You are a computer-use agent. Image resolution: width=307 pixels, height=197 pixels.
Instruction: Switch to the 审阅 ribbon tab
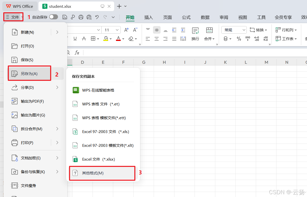[224, 17]
